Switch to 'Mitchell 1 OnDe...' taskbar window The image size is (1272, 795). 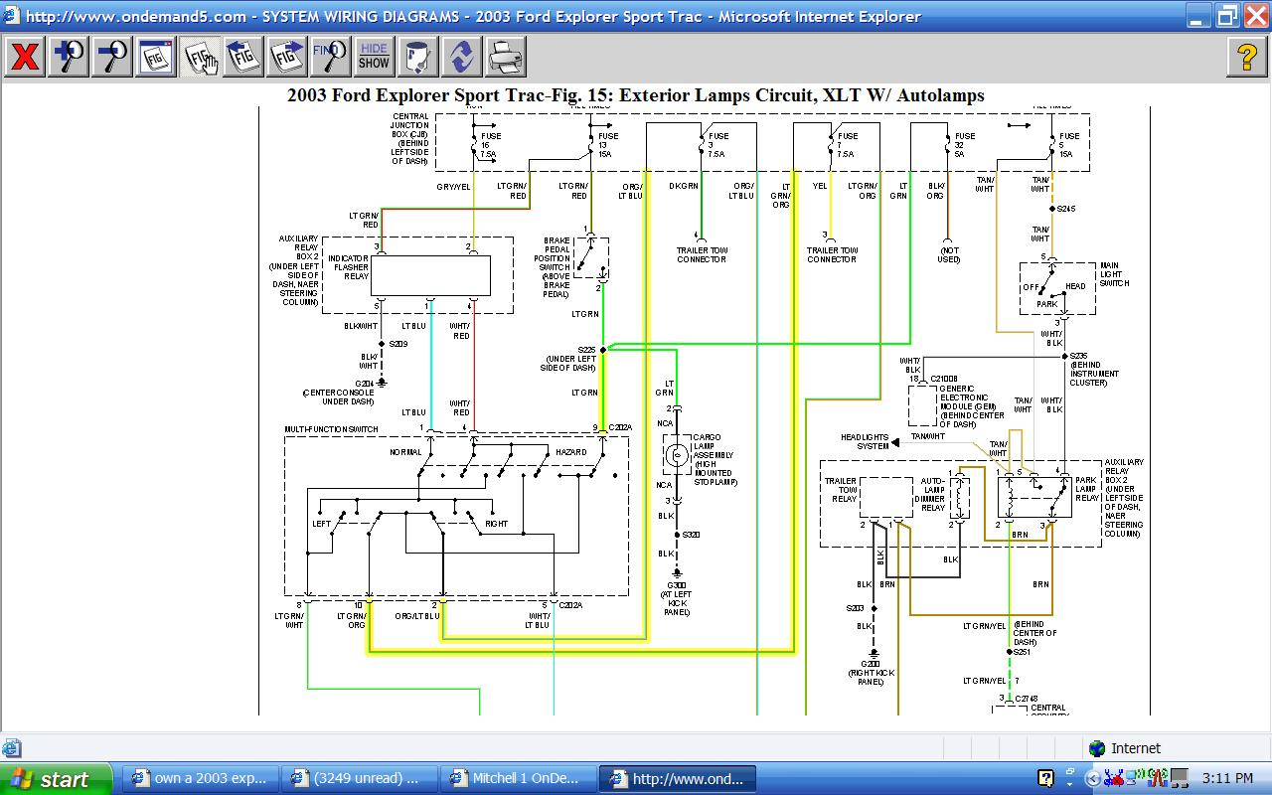click(x=520, y=779)
